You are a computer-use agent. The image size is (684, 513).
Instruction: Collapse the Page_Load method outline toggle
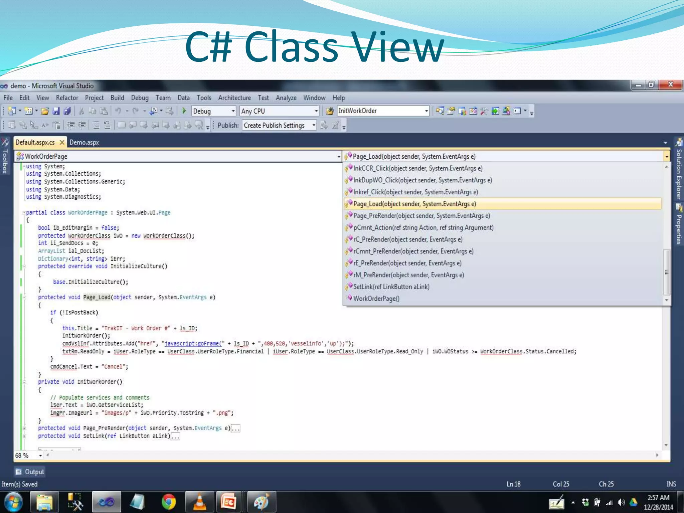click(24, 297)
